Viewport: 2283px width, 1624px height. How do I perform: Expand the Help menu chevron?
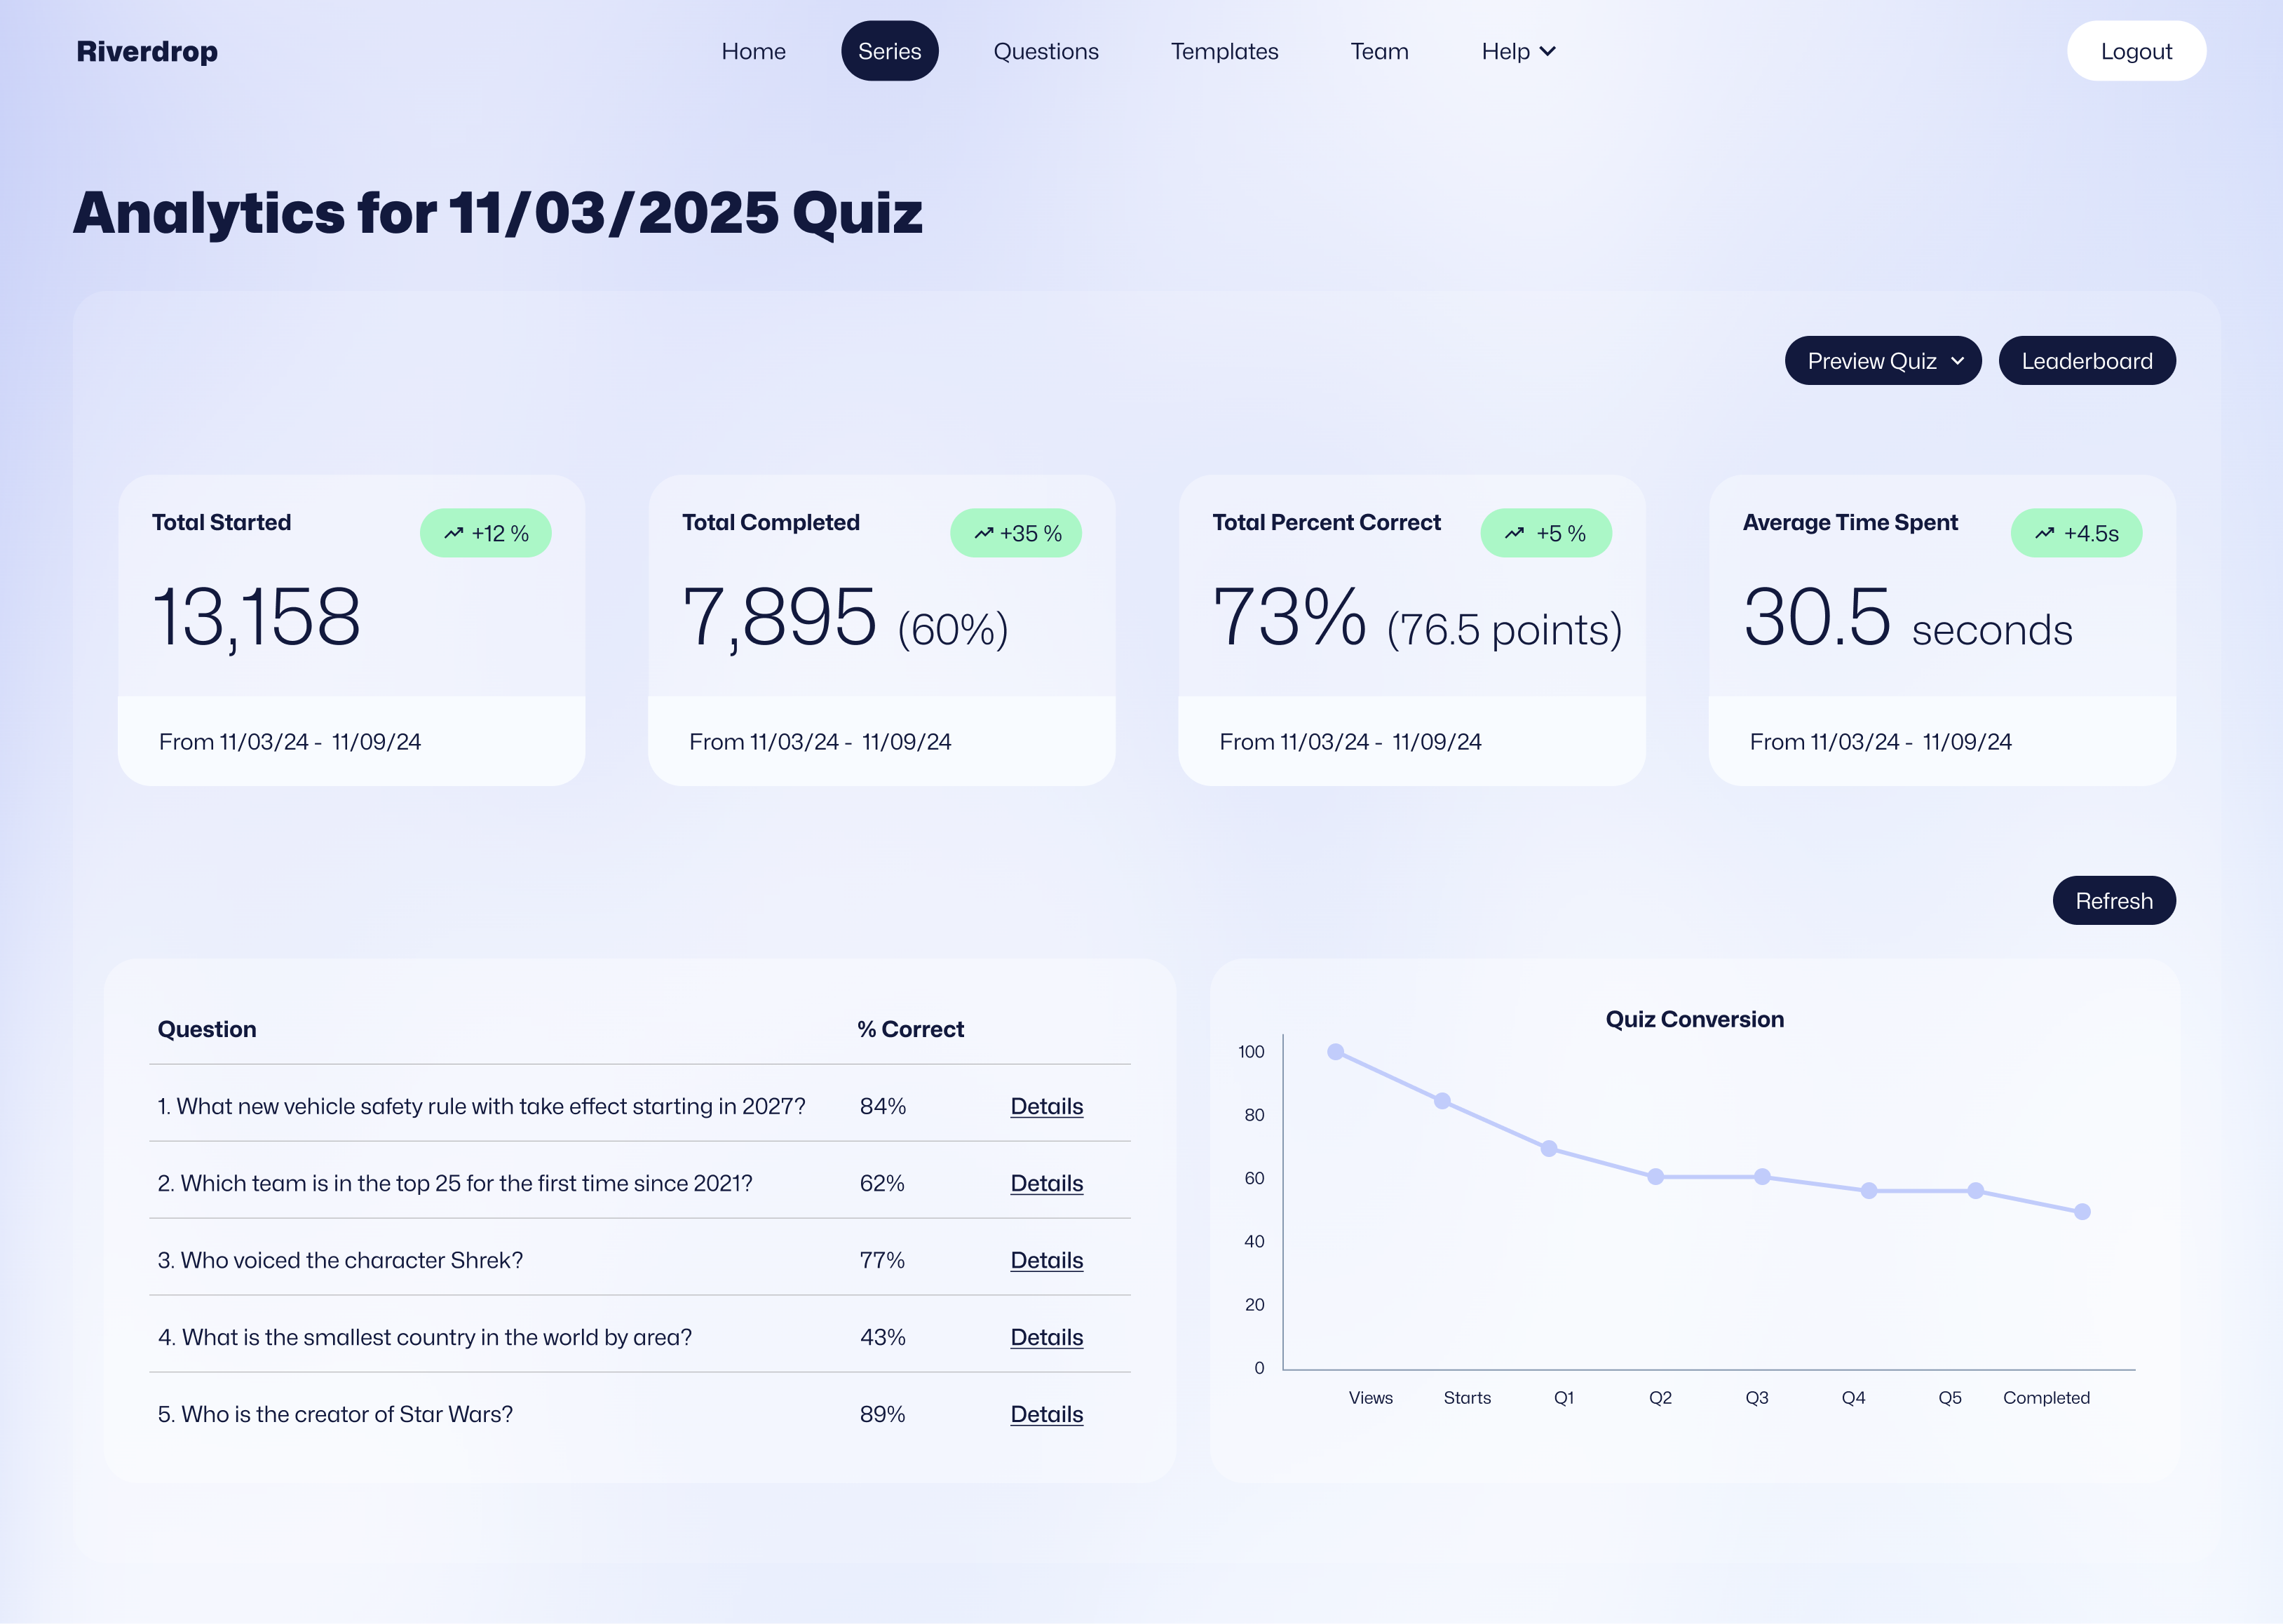pyautogui.click(x=1548, y=51)
